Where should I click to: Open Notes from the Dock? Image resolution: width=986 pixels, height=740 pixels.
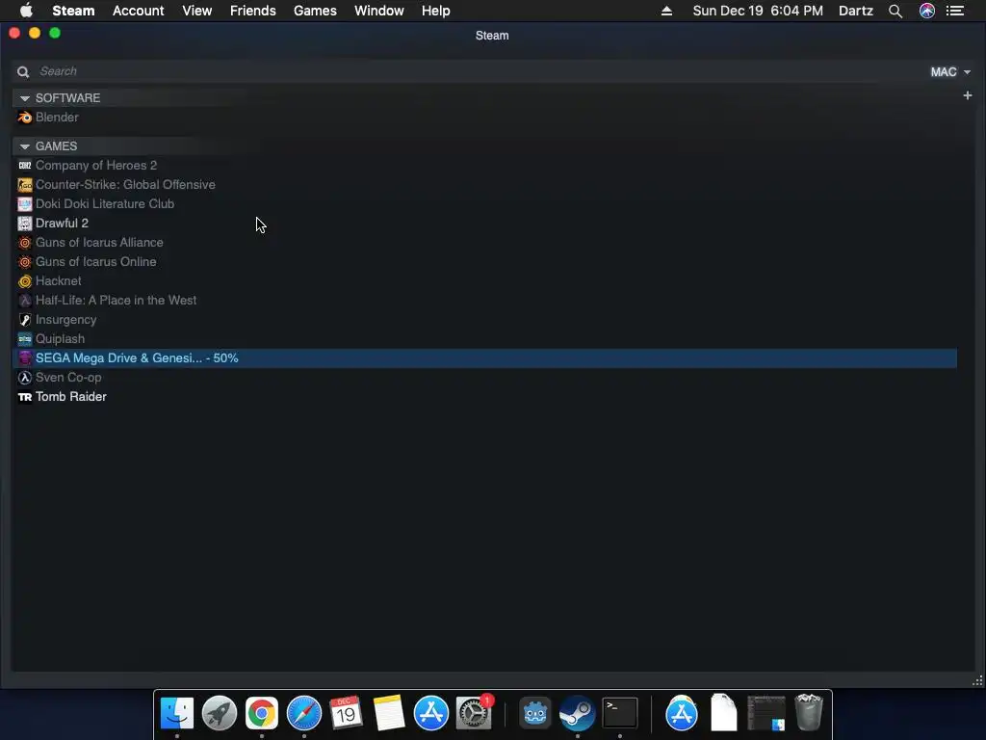[389, 713]
